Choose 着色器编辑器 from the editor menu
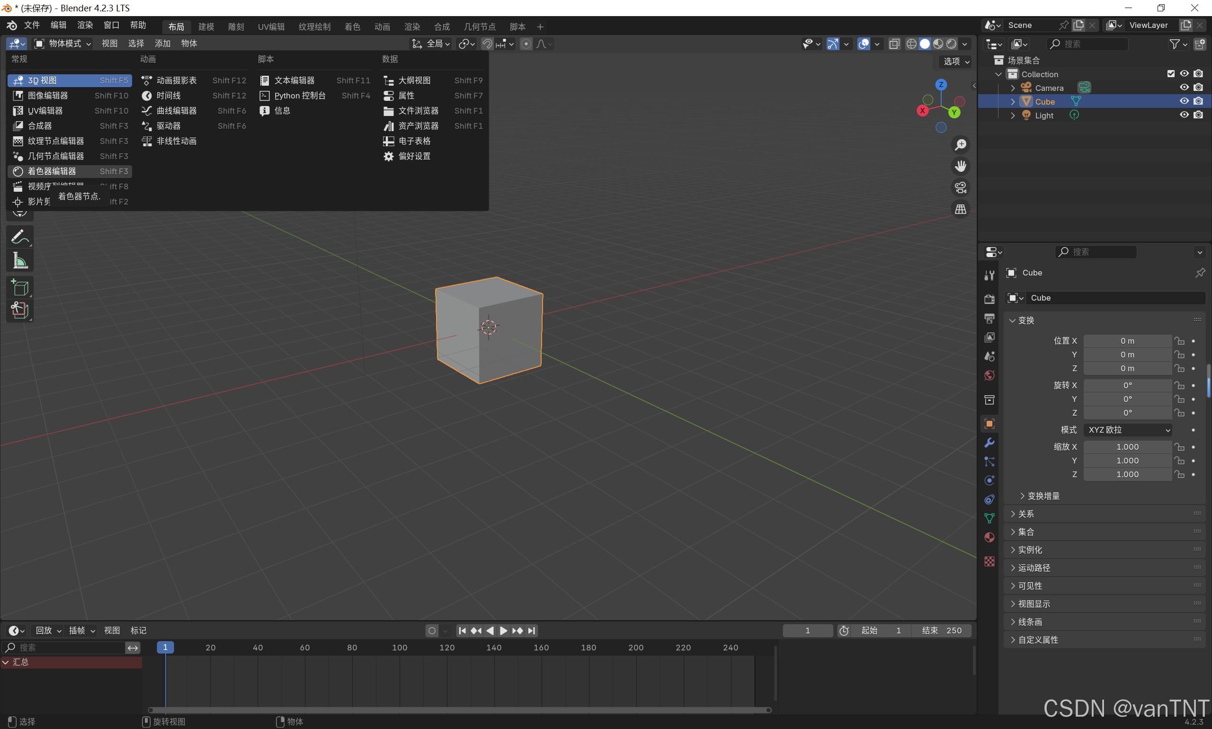 [52, 171]
